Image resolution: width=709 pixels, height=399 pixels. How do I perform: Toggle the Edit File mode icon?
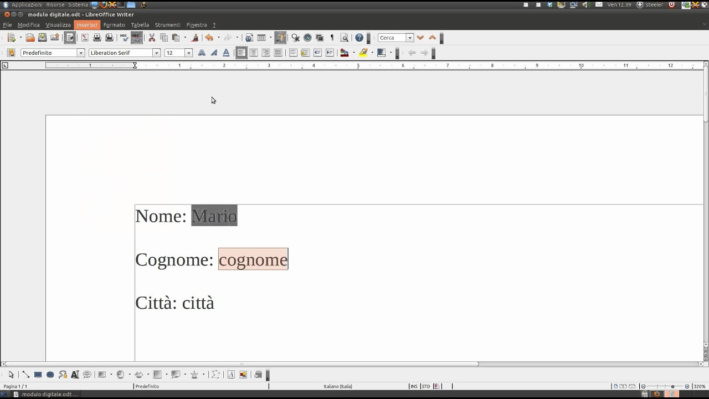(x=70, y=38)
